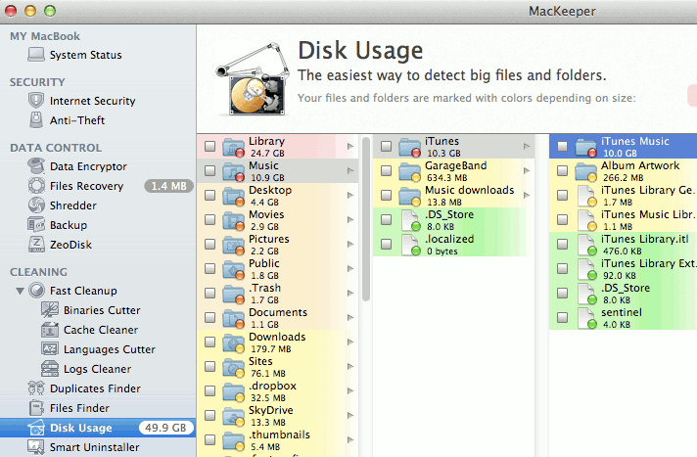The height and width of the screenshot is (457, 697).
Task: Click the Internet Security shield icon
Action: tap(36, 101)
